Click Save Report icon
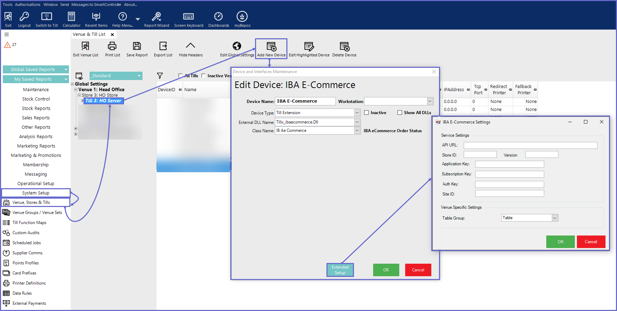Screen dimensions: 617x311 click(x=137, y=49)
